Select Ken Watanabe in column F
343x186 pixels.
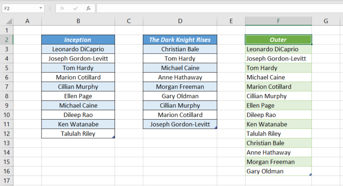[278, 124]
